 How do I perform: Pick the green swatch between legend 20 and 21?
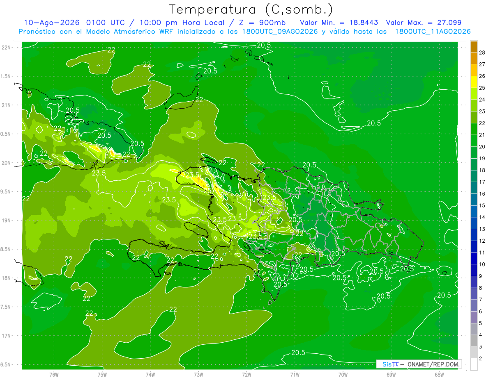pos(474,141)
